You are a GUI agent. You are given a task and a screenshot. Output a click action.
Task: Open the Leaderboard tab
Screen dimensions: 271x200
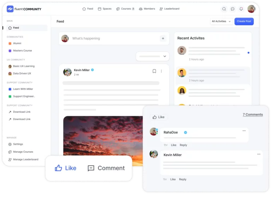pos(169,9)
